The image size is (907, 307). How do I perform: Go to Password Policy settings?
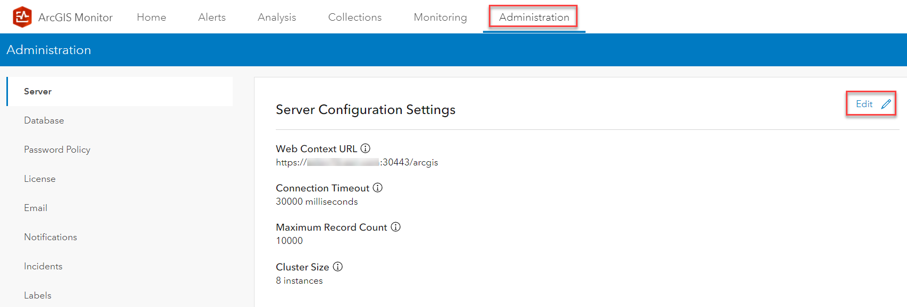pos(57,150)
